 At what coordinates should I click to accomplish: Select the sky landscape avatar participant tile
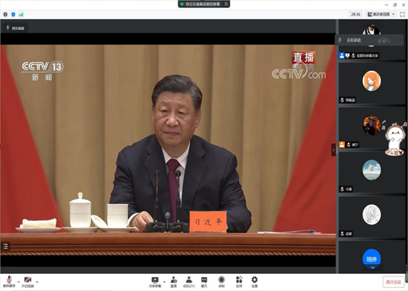click(372, 172)
